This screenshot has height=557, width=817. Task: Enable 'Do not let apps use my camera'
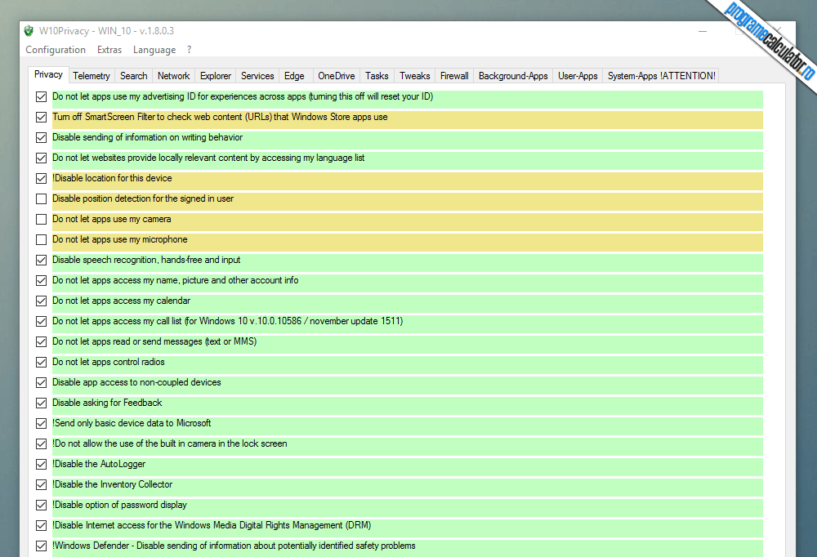click(42, 220)
